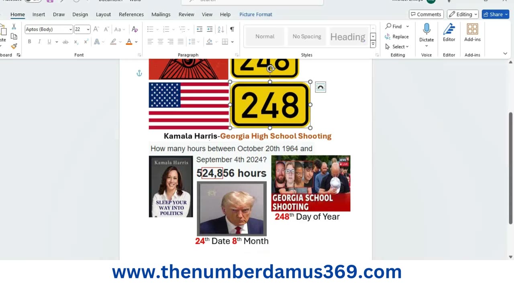This screenshot has width=514, height=289.
Task: Justify the paragraph text
Action: tap(180, 42)
